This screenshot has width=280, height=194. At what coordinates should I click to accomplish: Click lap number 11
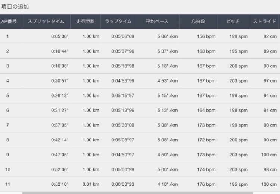pos(7,184)
